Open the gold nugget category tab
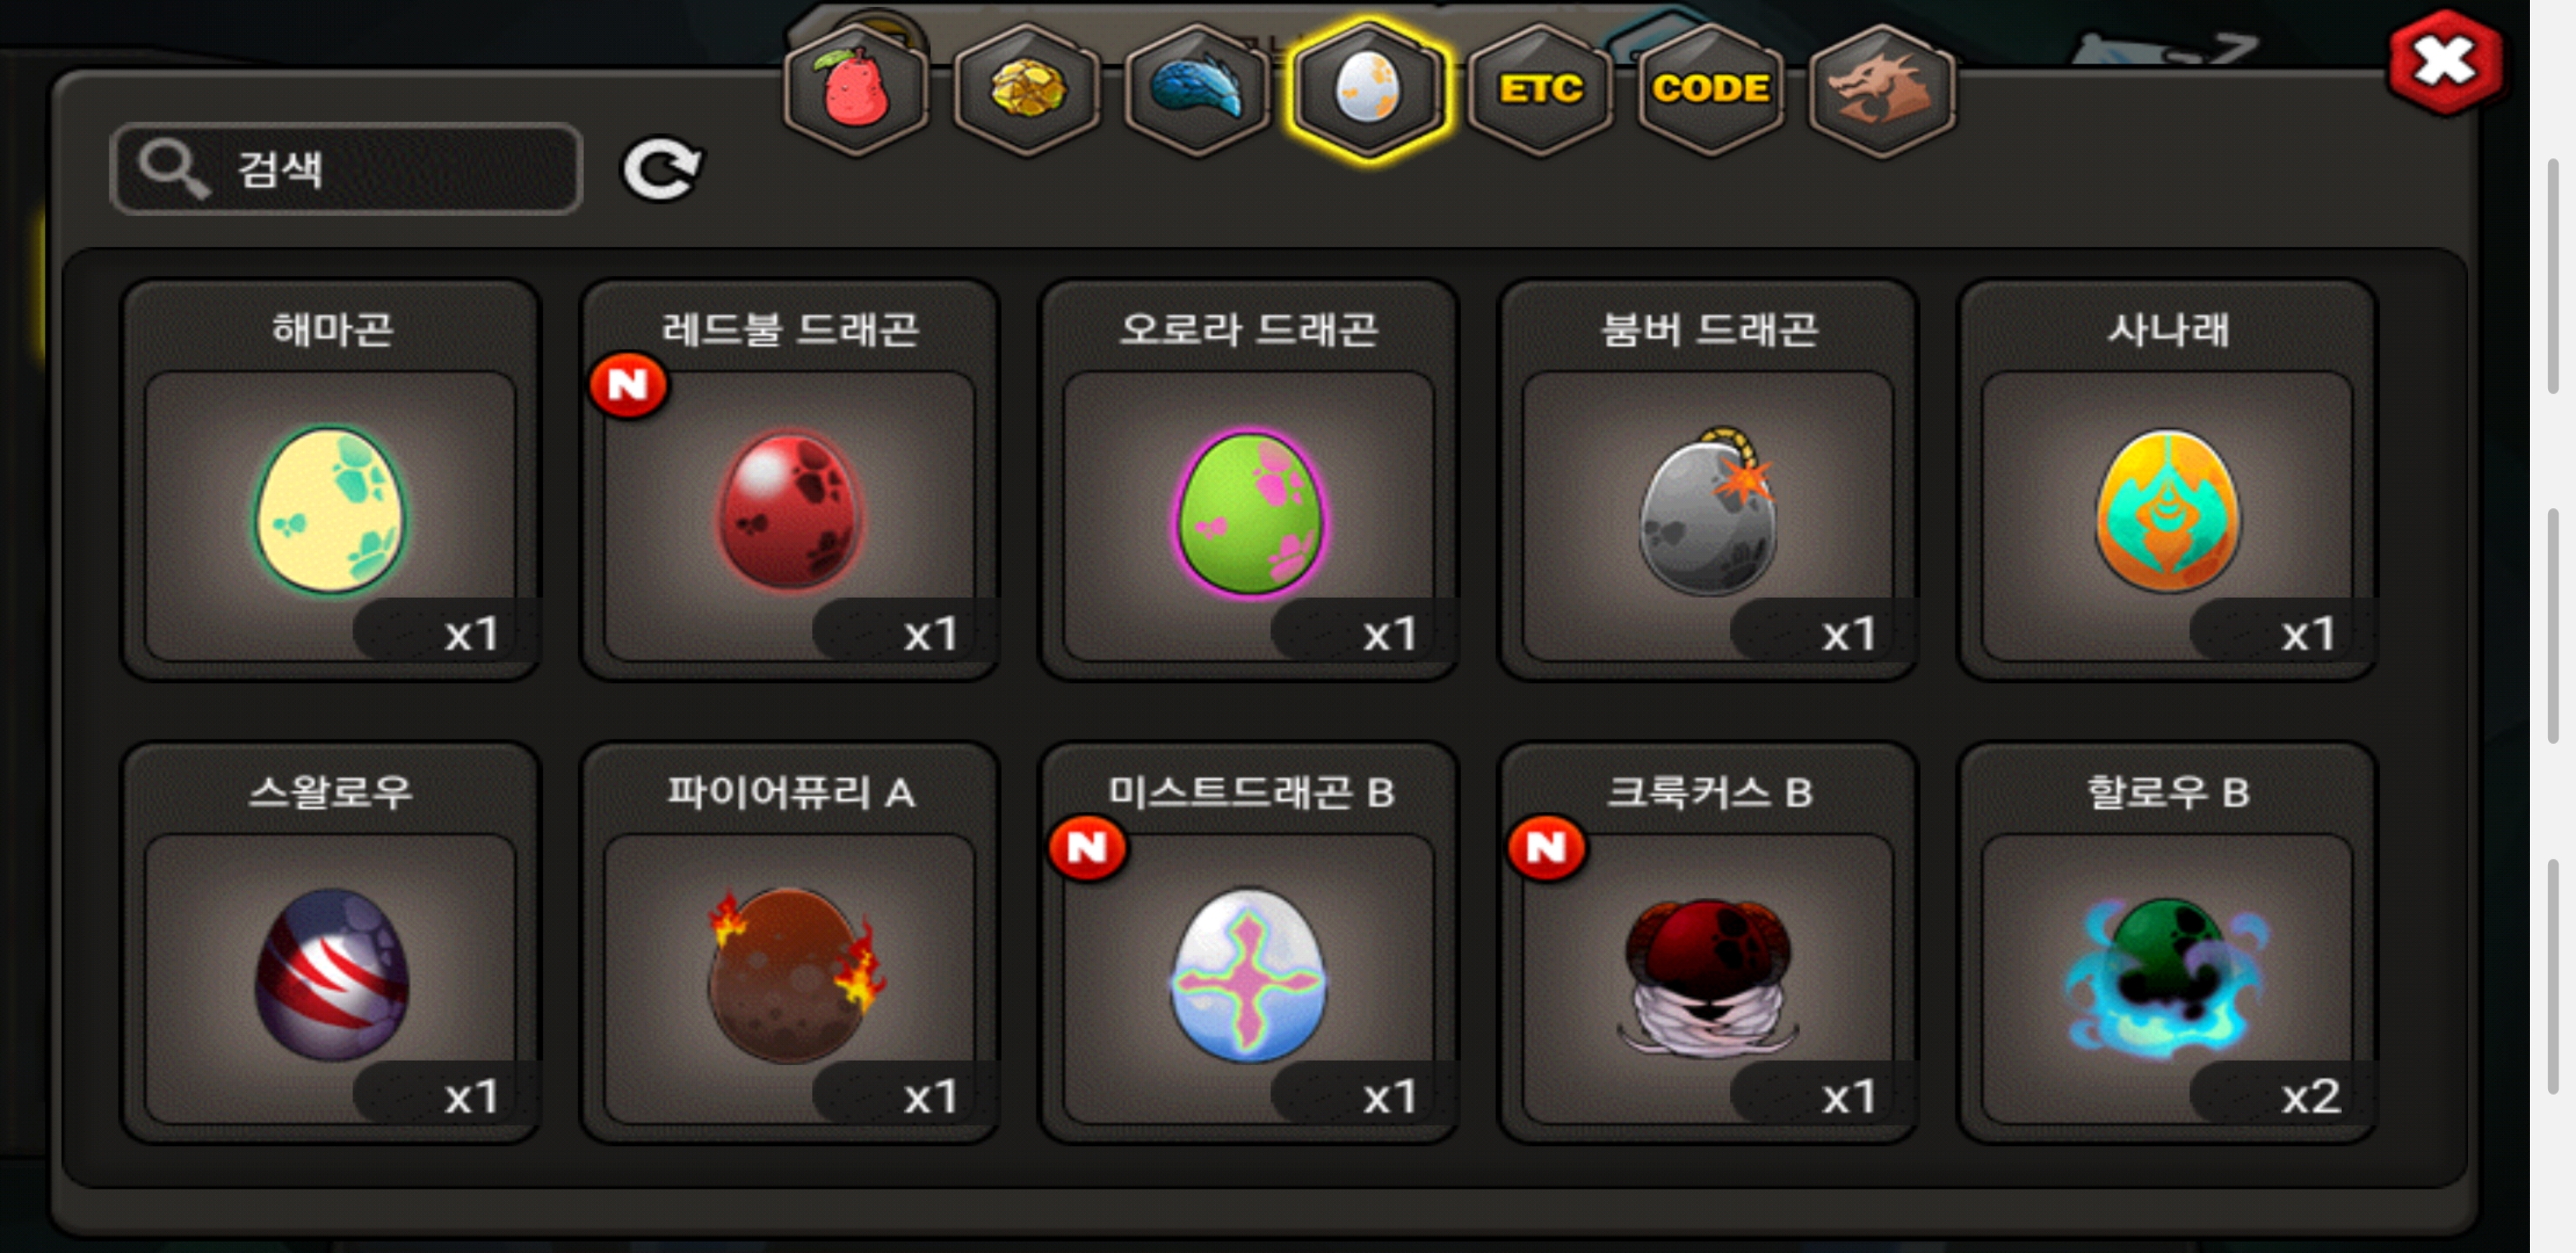Viewport: 2576px width, 1253px height. (1026, 90)
